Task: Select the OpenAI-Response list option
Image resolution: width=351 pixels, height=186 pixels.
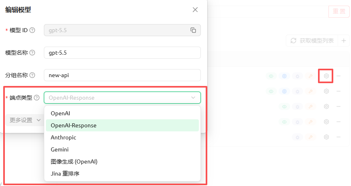Action: (x=122, y=125)
